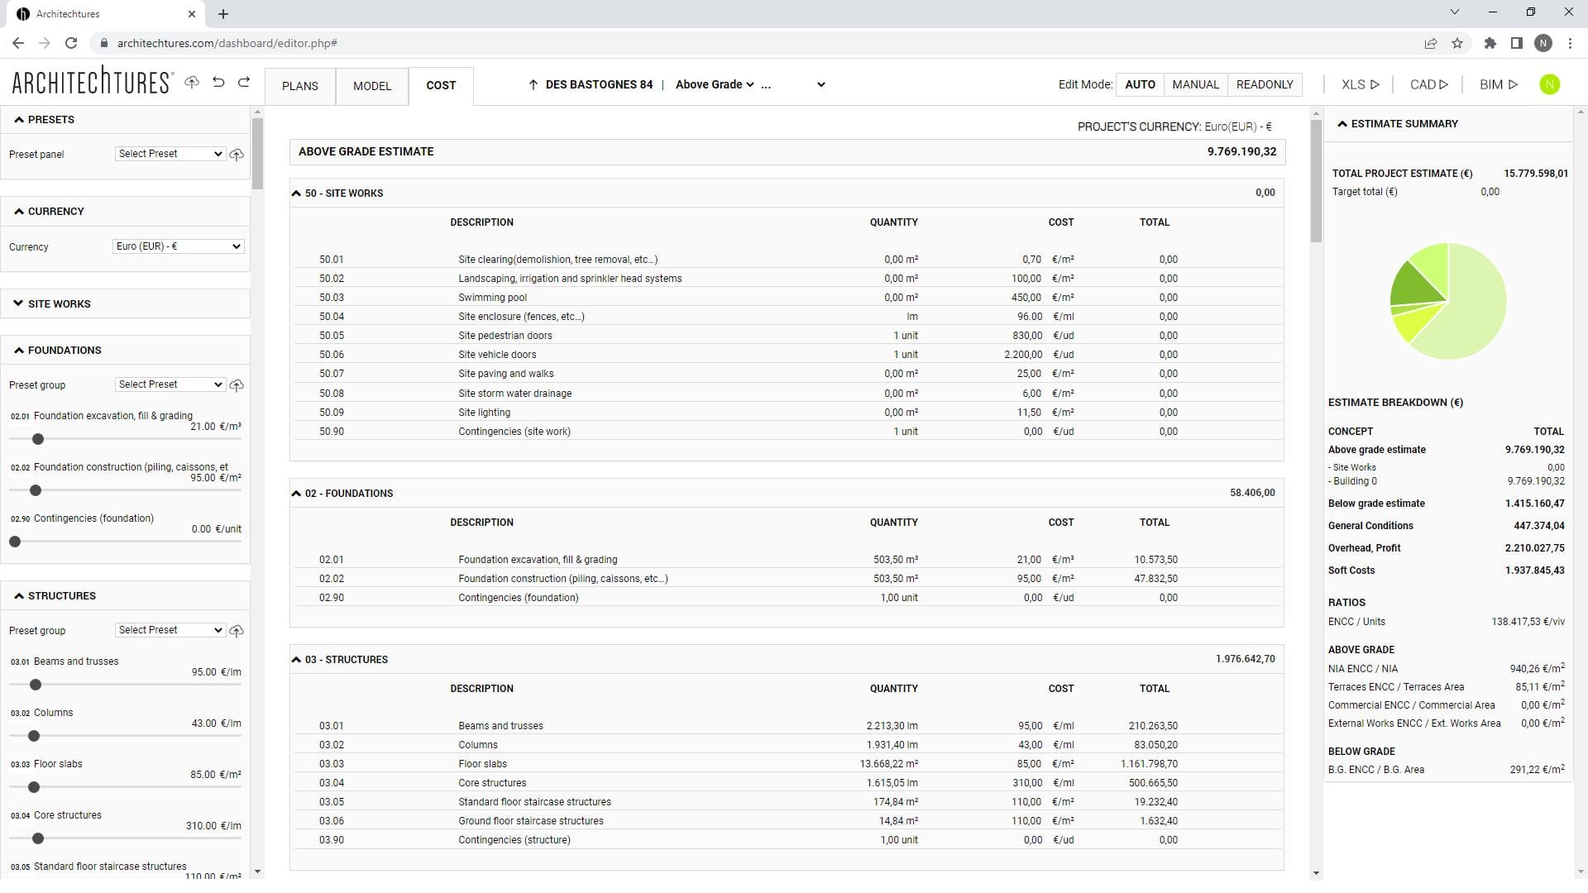Viewport: 1588px width, 893px height.
Task: Click the redo arrow icon
Action: (244, 83)
